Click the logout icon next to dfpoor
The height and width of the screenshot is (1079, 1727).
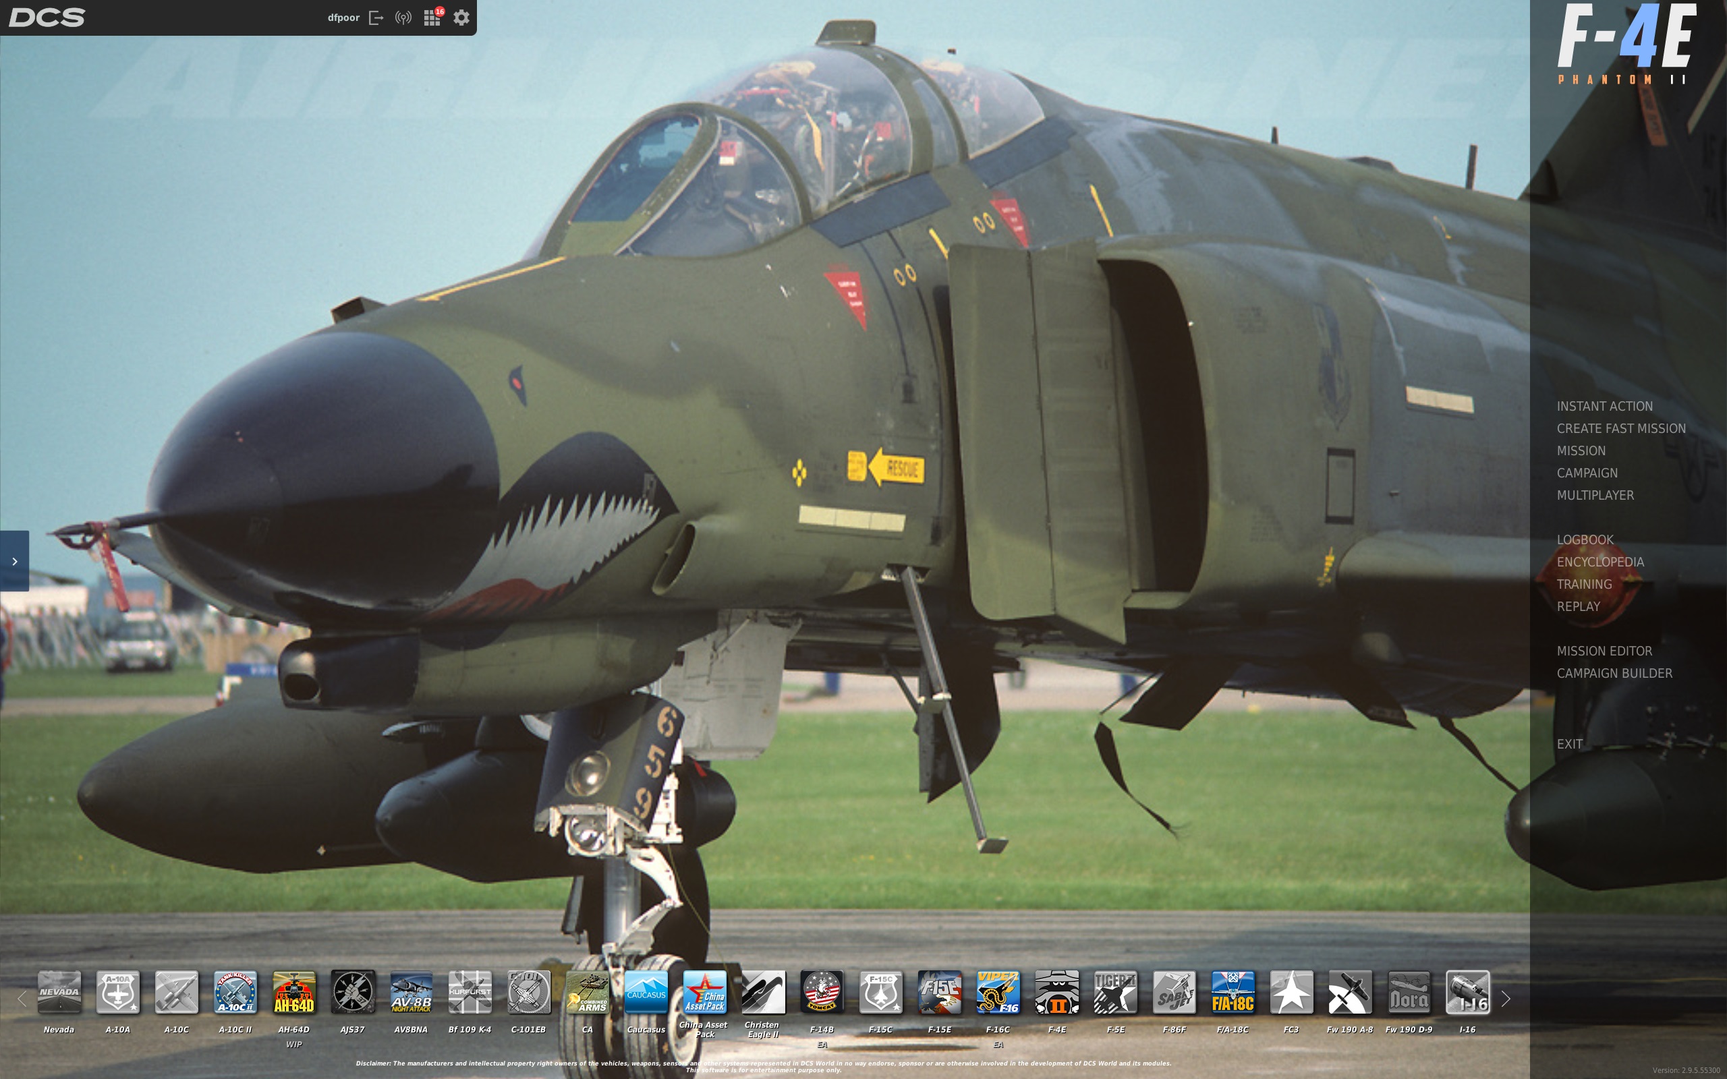coord(375,18)
